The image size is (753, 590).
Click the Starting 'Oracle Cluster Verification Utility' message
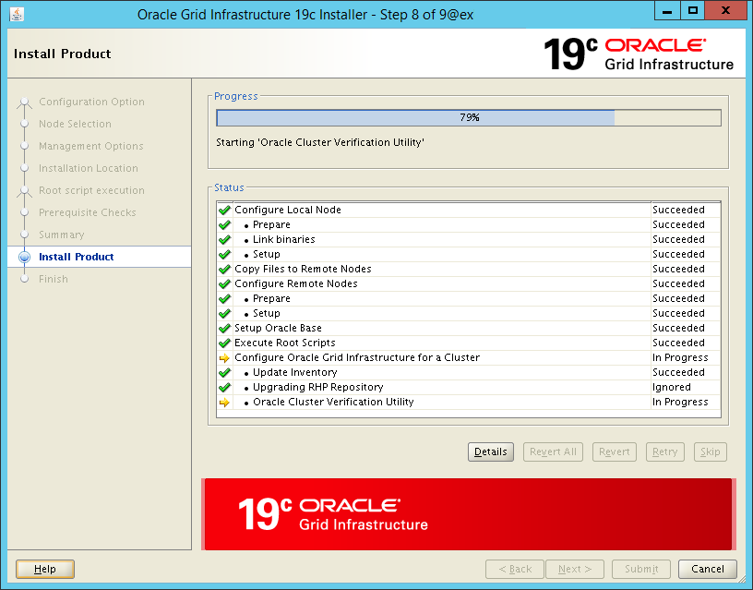(x=320, y=143)
